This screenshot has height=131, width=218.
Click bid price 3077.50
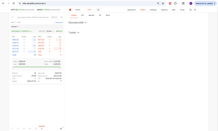pyautogui.click(x=15, y=52)
